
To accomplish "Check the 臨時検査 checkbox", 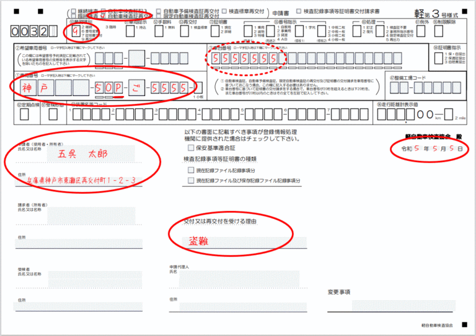I will [74, 16].
